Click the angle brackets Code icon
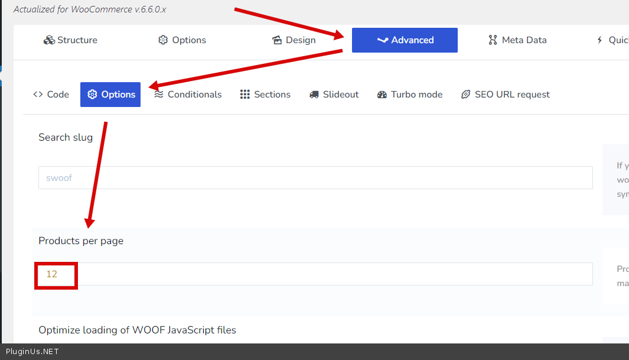Image resolution: width=629 pixels, height=360 pixels. [38, 95]
